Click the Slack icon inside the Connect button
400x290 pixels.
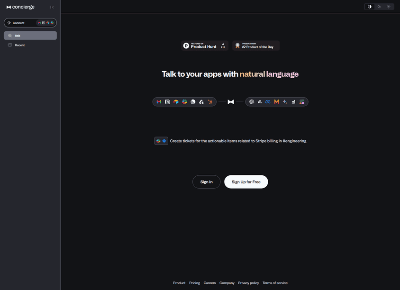point(52,23)
